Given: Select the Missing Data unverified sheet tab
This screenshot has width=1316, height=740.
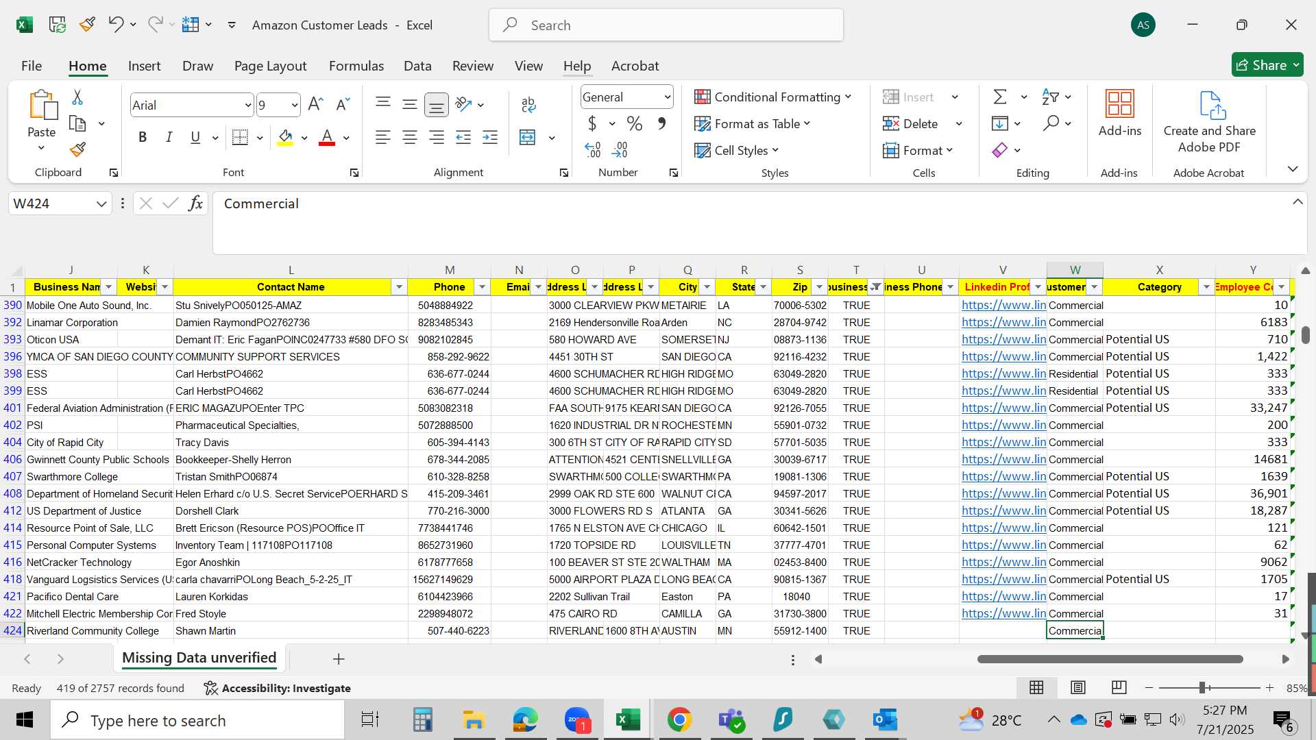Looking at the screenshot, I should point(199,658).
